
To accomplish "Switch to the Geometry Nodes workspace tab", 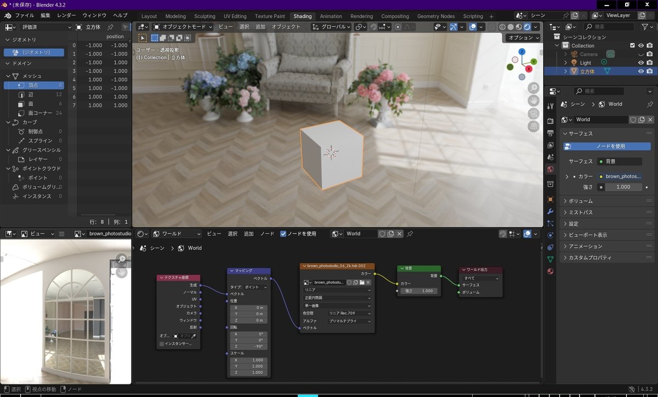I will pos(436,16).
